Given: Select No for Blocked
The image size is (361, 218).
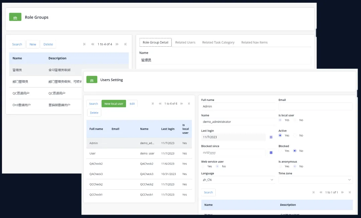Looking at the screenshot, I should [295, 151].
